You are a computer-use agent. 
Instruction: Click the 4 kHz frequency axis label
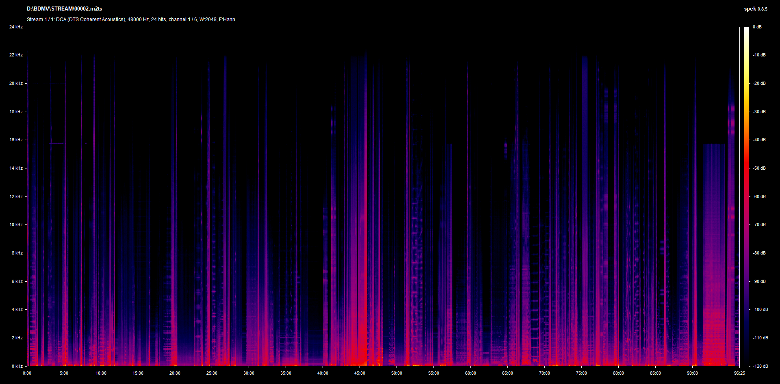tap(17, 309)
